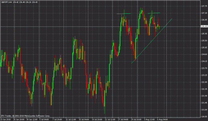Select the 131.00 price scale label
Image resolution: width=208 pixels, height=121 pixels.
point(204,110)
